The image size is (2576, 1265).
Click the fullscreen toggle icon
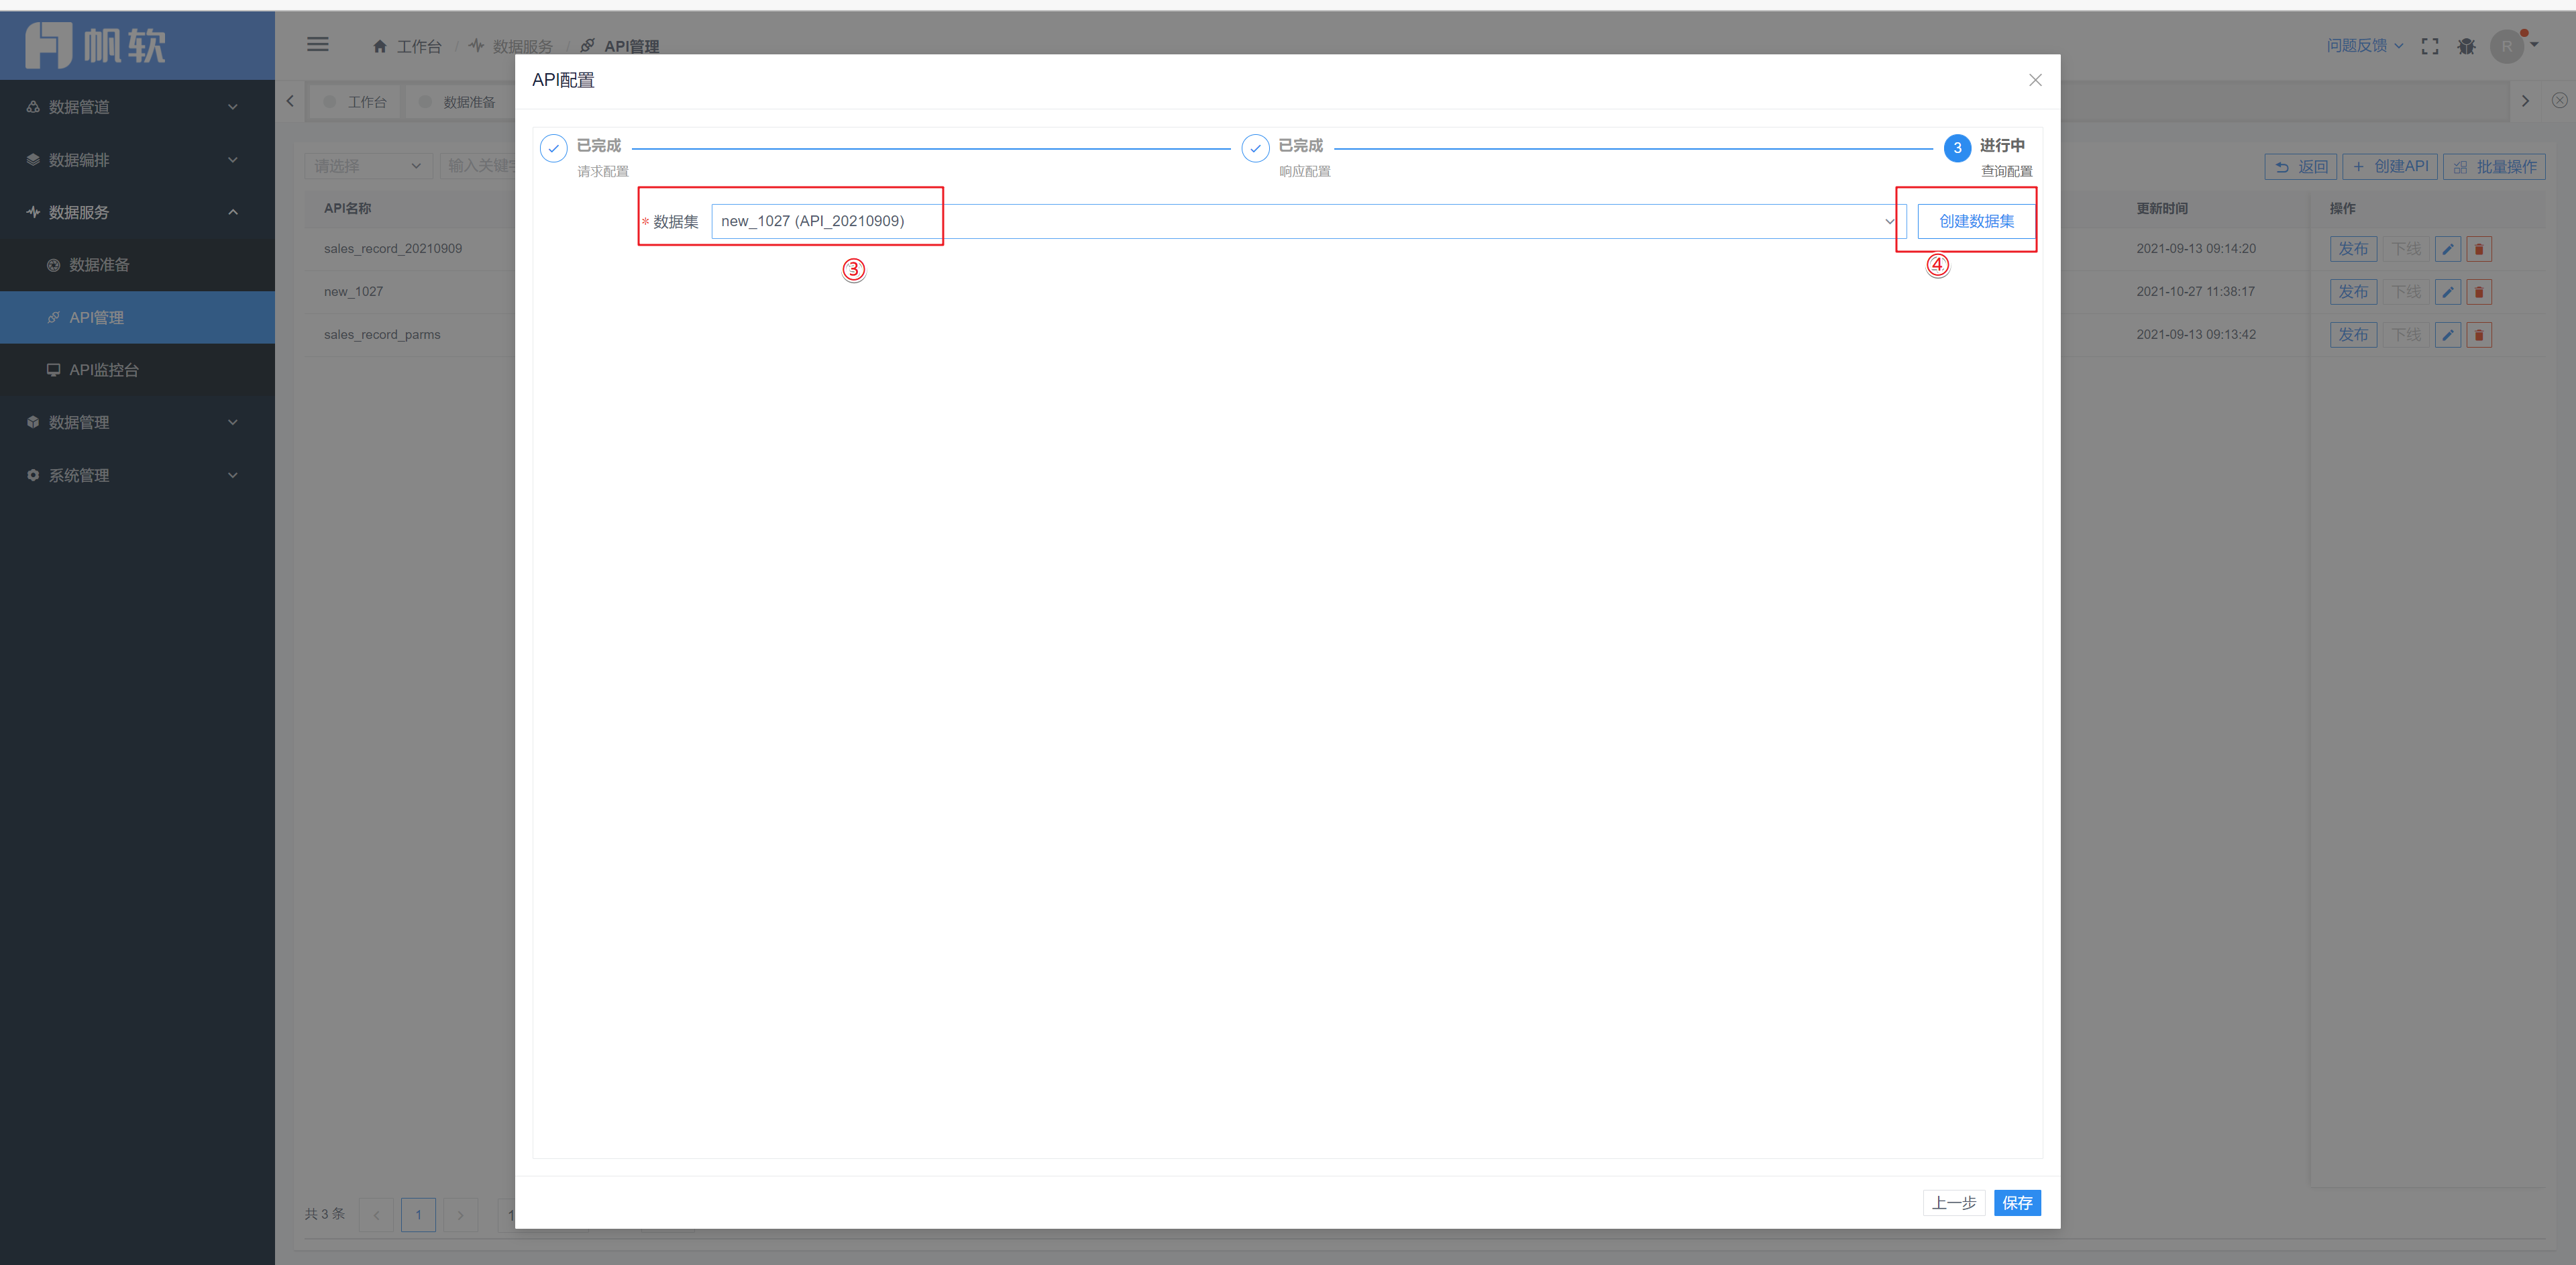pyautogui.click(x=2429, y=46)
